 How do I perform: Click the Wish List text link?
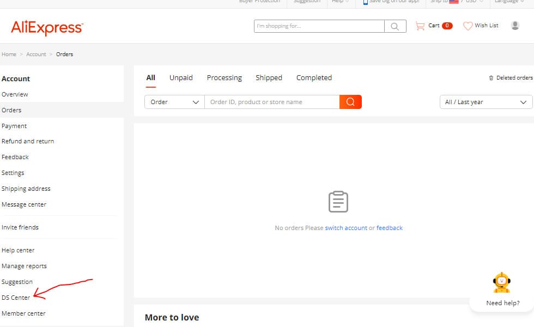coord(486,26)
